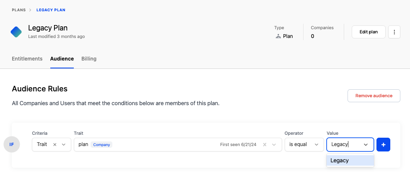Click the breadcrumb separator chevron
This screenshot has width=410, height=179.
click(x=31, y=10)
